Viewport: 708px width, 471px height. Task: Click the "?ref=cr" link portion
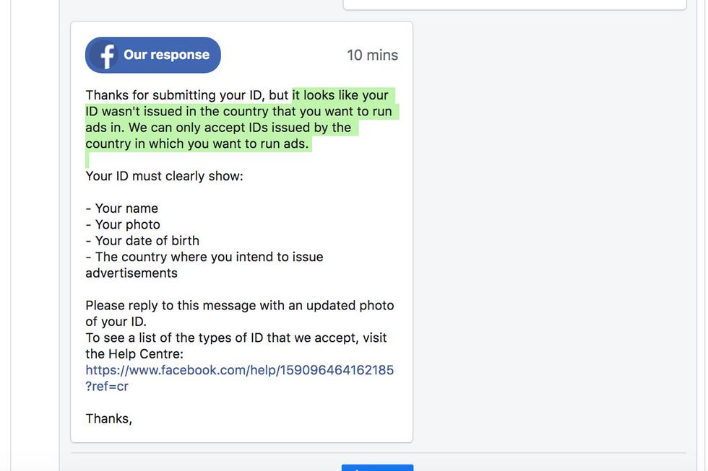pos(107,386)
